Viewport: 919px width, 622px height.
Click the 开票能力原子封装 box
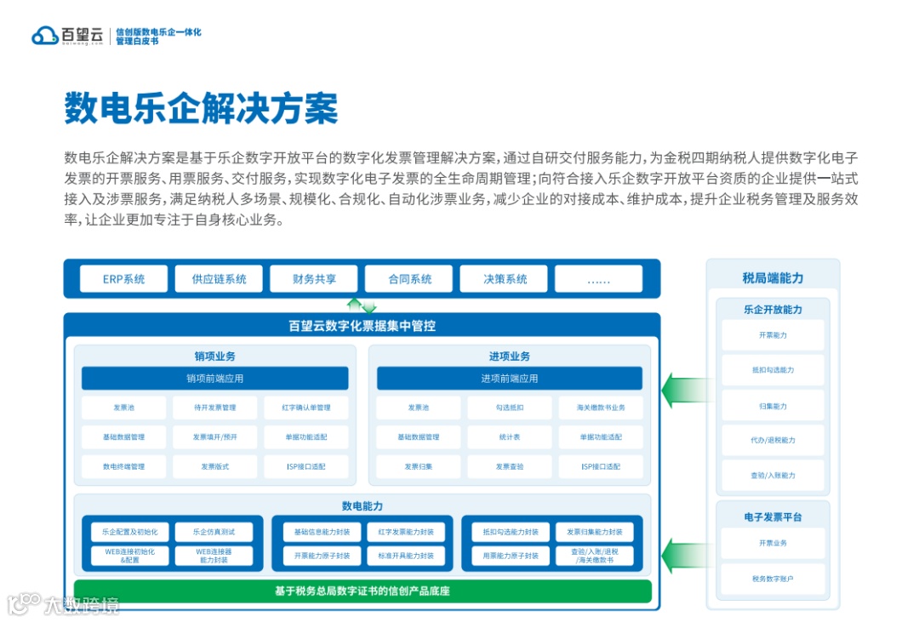click(x=322, y=556)
